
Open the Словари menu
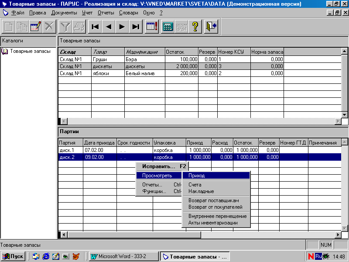128,13
